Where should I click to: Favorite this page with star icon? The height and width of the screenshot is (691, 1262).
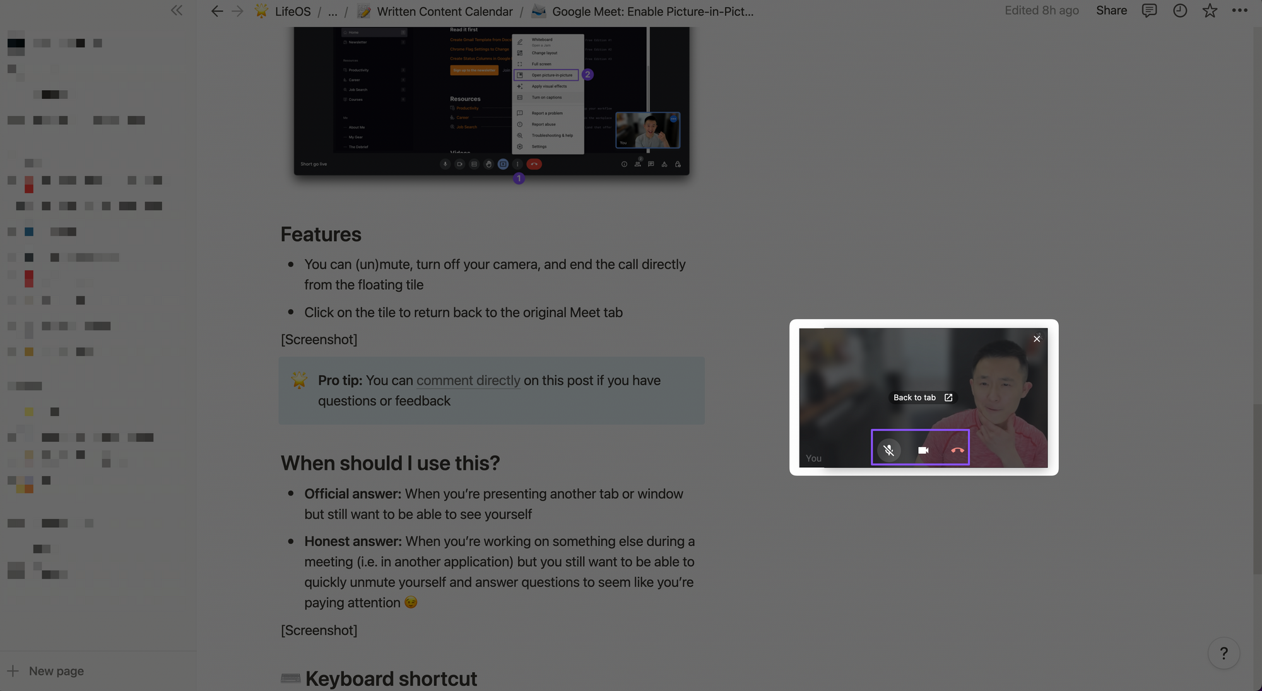tap(1210, 11)
